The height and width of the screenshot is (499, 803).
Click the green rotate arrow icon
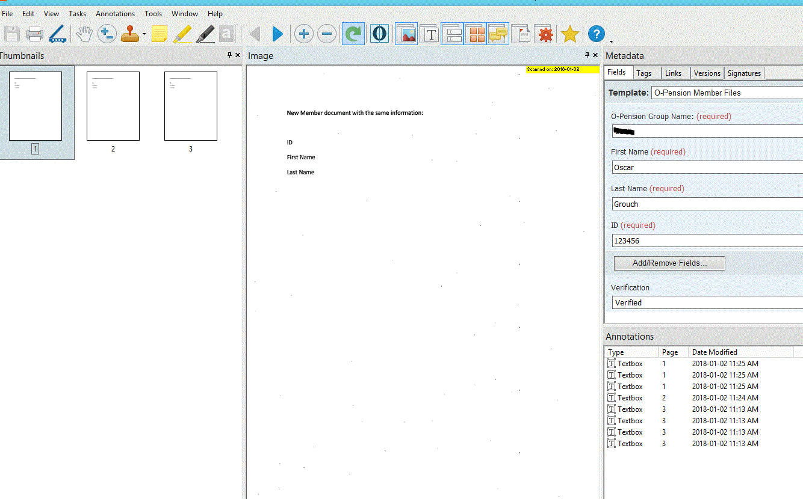click(x=353, y=34)
